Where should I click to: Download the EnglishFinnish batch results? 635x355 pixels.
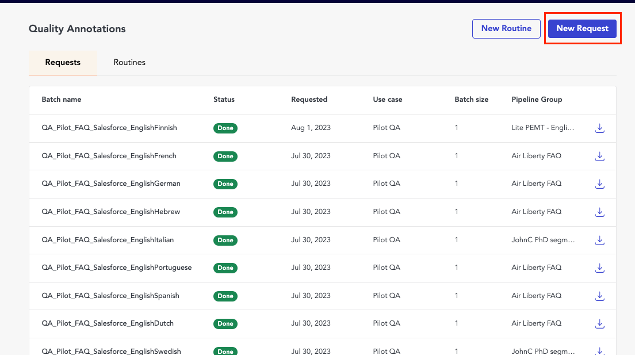(600, 128)
